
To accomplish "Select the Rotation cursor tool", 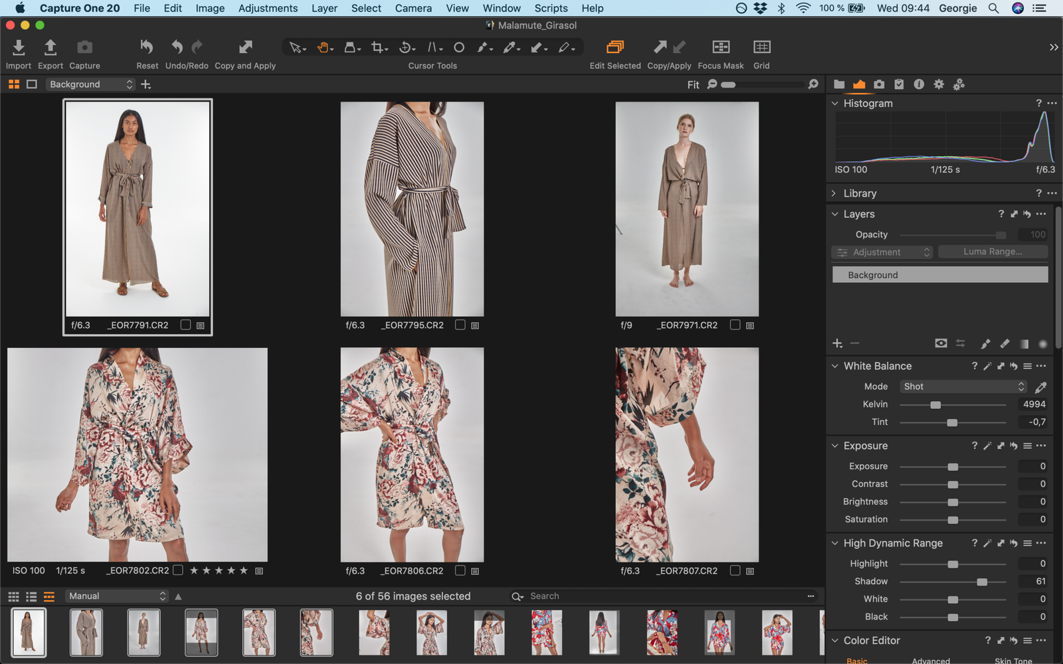I will pos(407,48).
